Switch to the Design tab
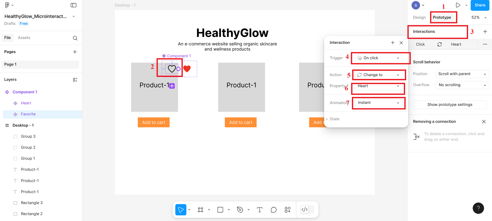This screenshot has height=221, width=492. [x=419, y=17]
